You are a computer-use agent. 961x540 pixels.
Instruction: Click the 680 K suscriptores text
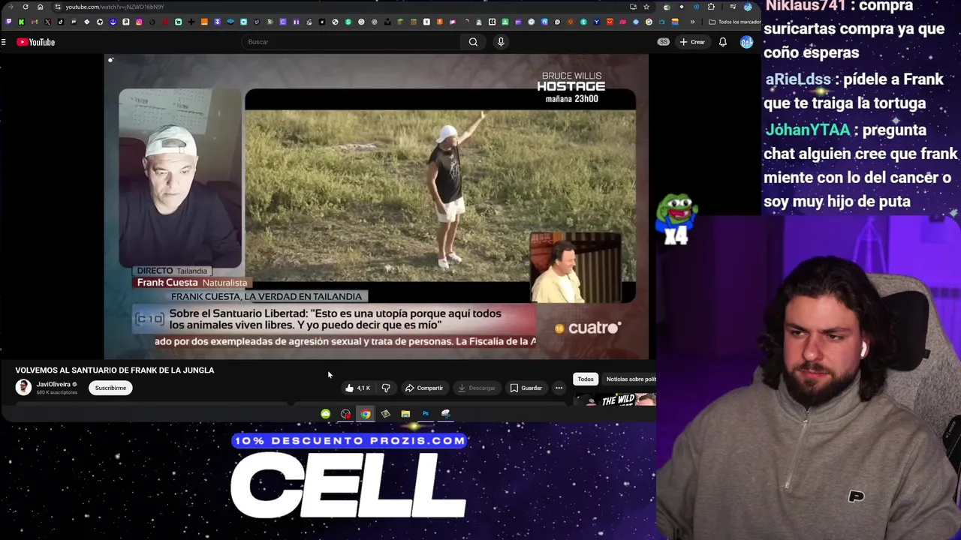(x=57, y=392)
